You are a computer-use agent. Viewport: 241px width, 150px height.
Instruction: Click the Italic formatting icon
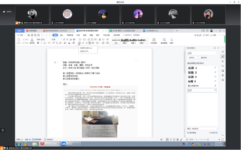pos(41,43)
